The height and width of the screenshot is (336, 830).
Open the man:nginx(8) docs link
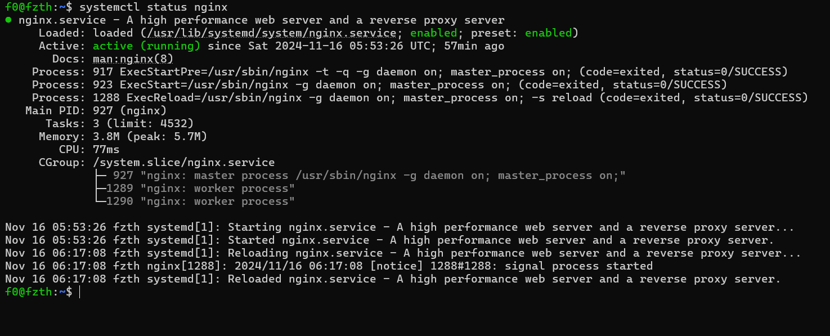[x=133, y=59]
